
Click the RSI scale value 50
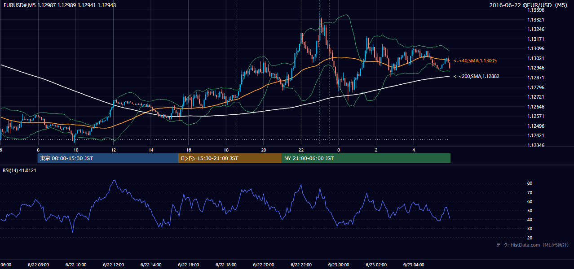[530, 210]
